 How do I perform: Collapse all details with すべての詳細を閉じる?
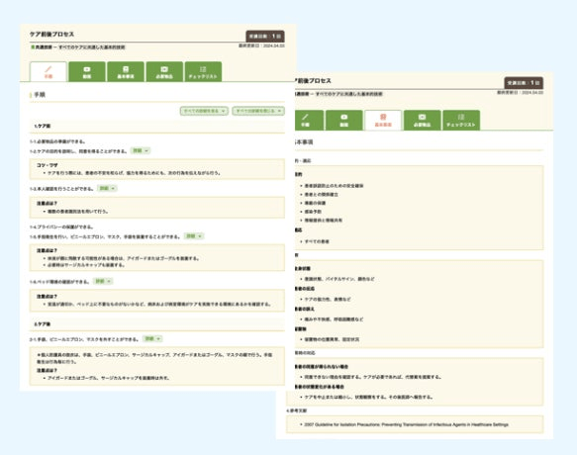258,111
